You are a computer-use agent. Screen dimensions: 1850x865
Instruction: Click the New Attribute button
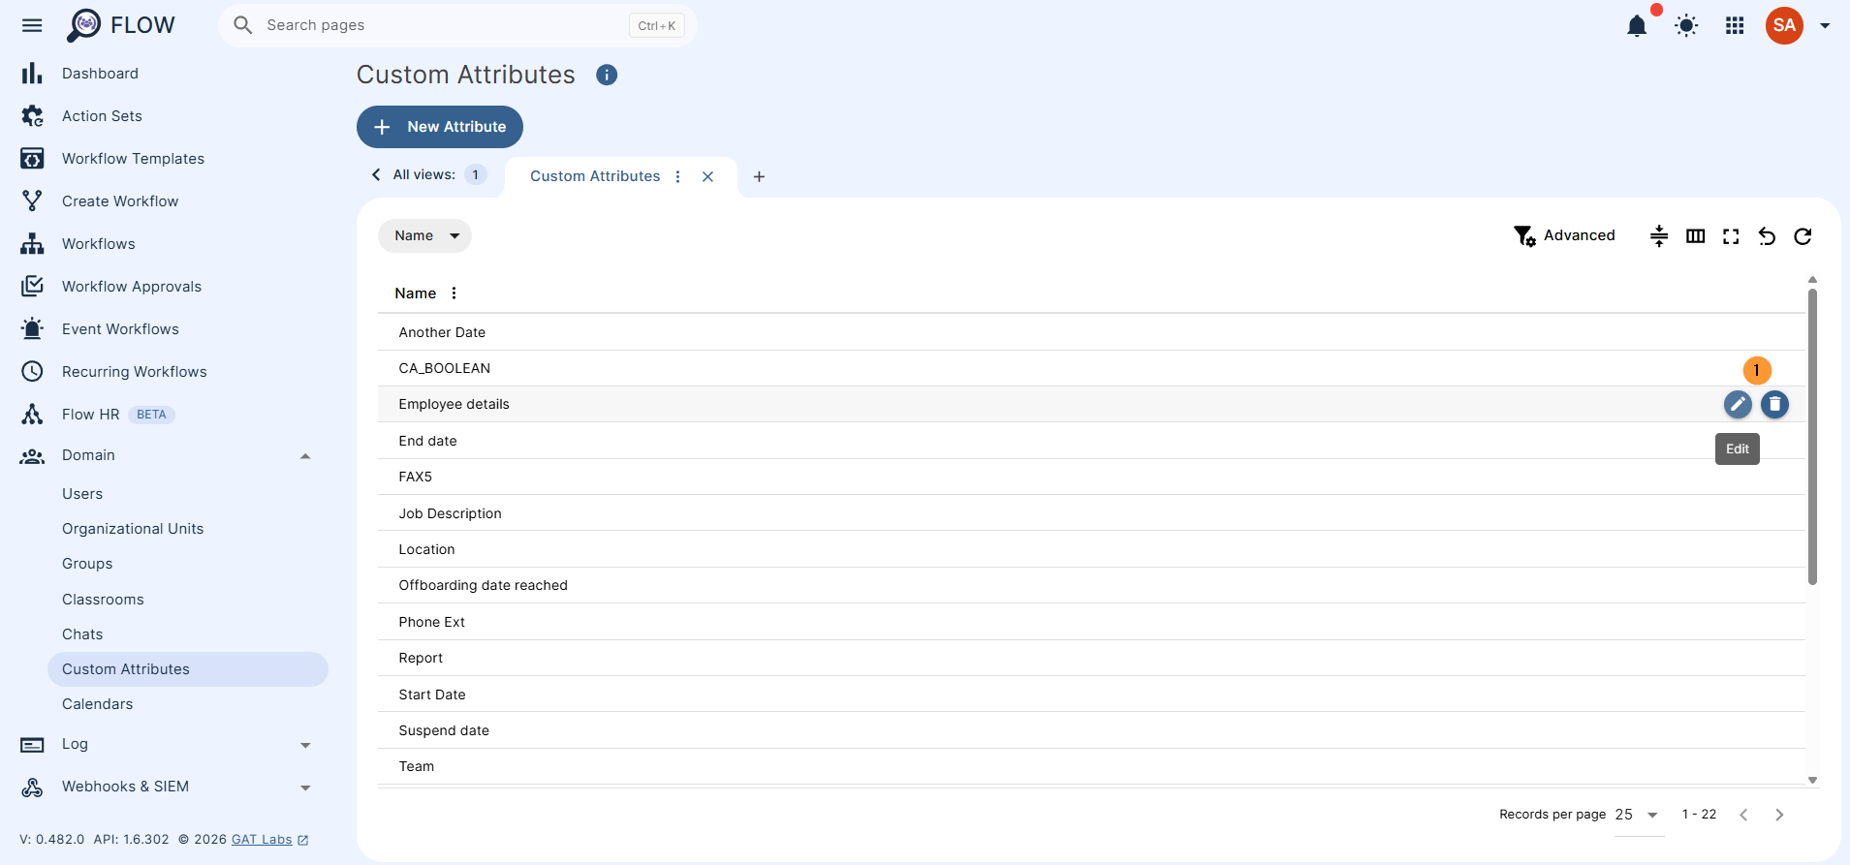[440, 127]
